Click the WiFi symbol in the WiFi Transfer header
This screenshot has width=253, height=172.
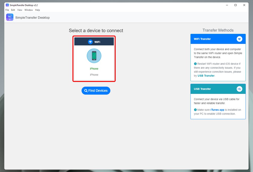point(239,39)
